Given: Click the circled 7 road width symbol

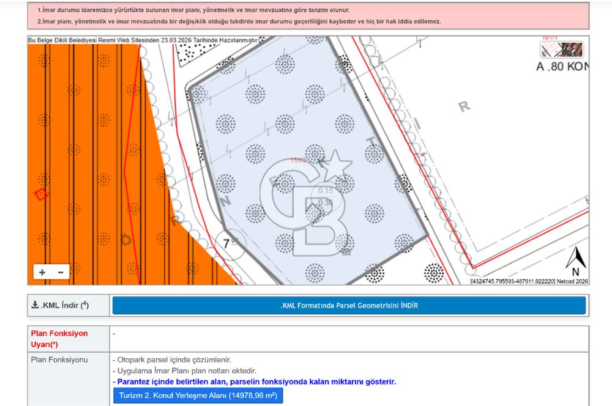Looking at the screenshot, I should [x=229, y=243].
